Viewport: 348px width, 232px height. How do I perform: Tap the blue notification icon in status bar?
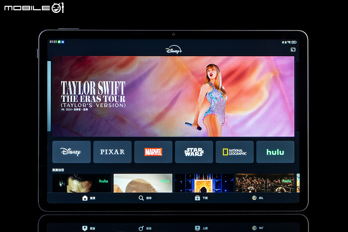click(x=63, y=42)
